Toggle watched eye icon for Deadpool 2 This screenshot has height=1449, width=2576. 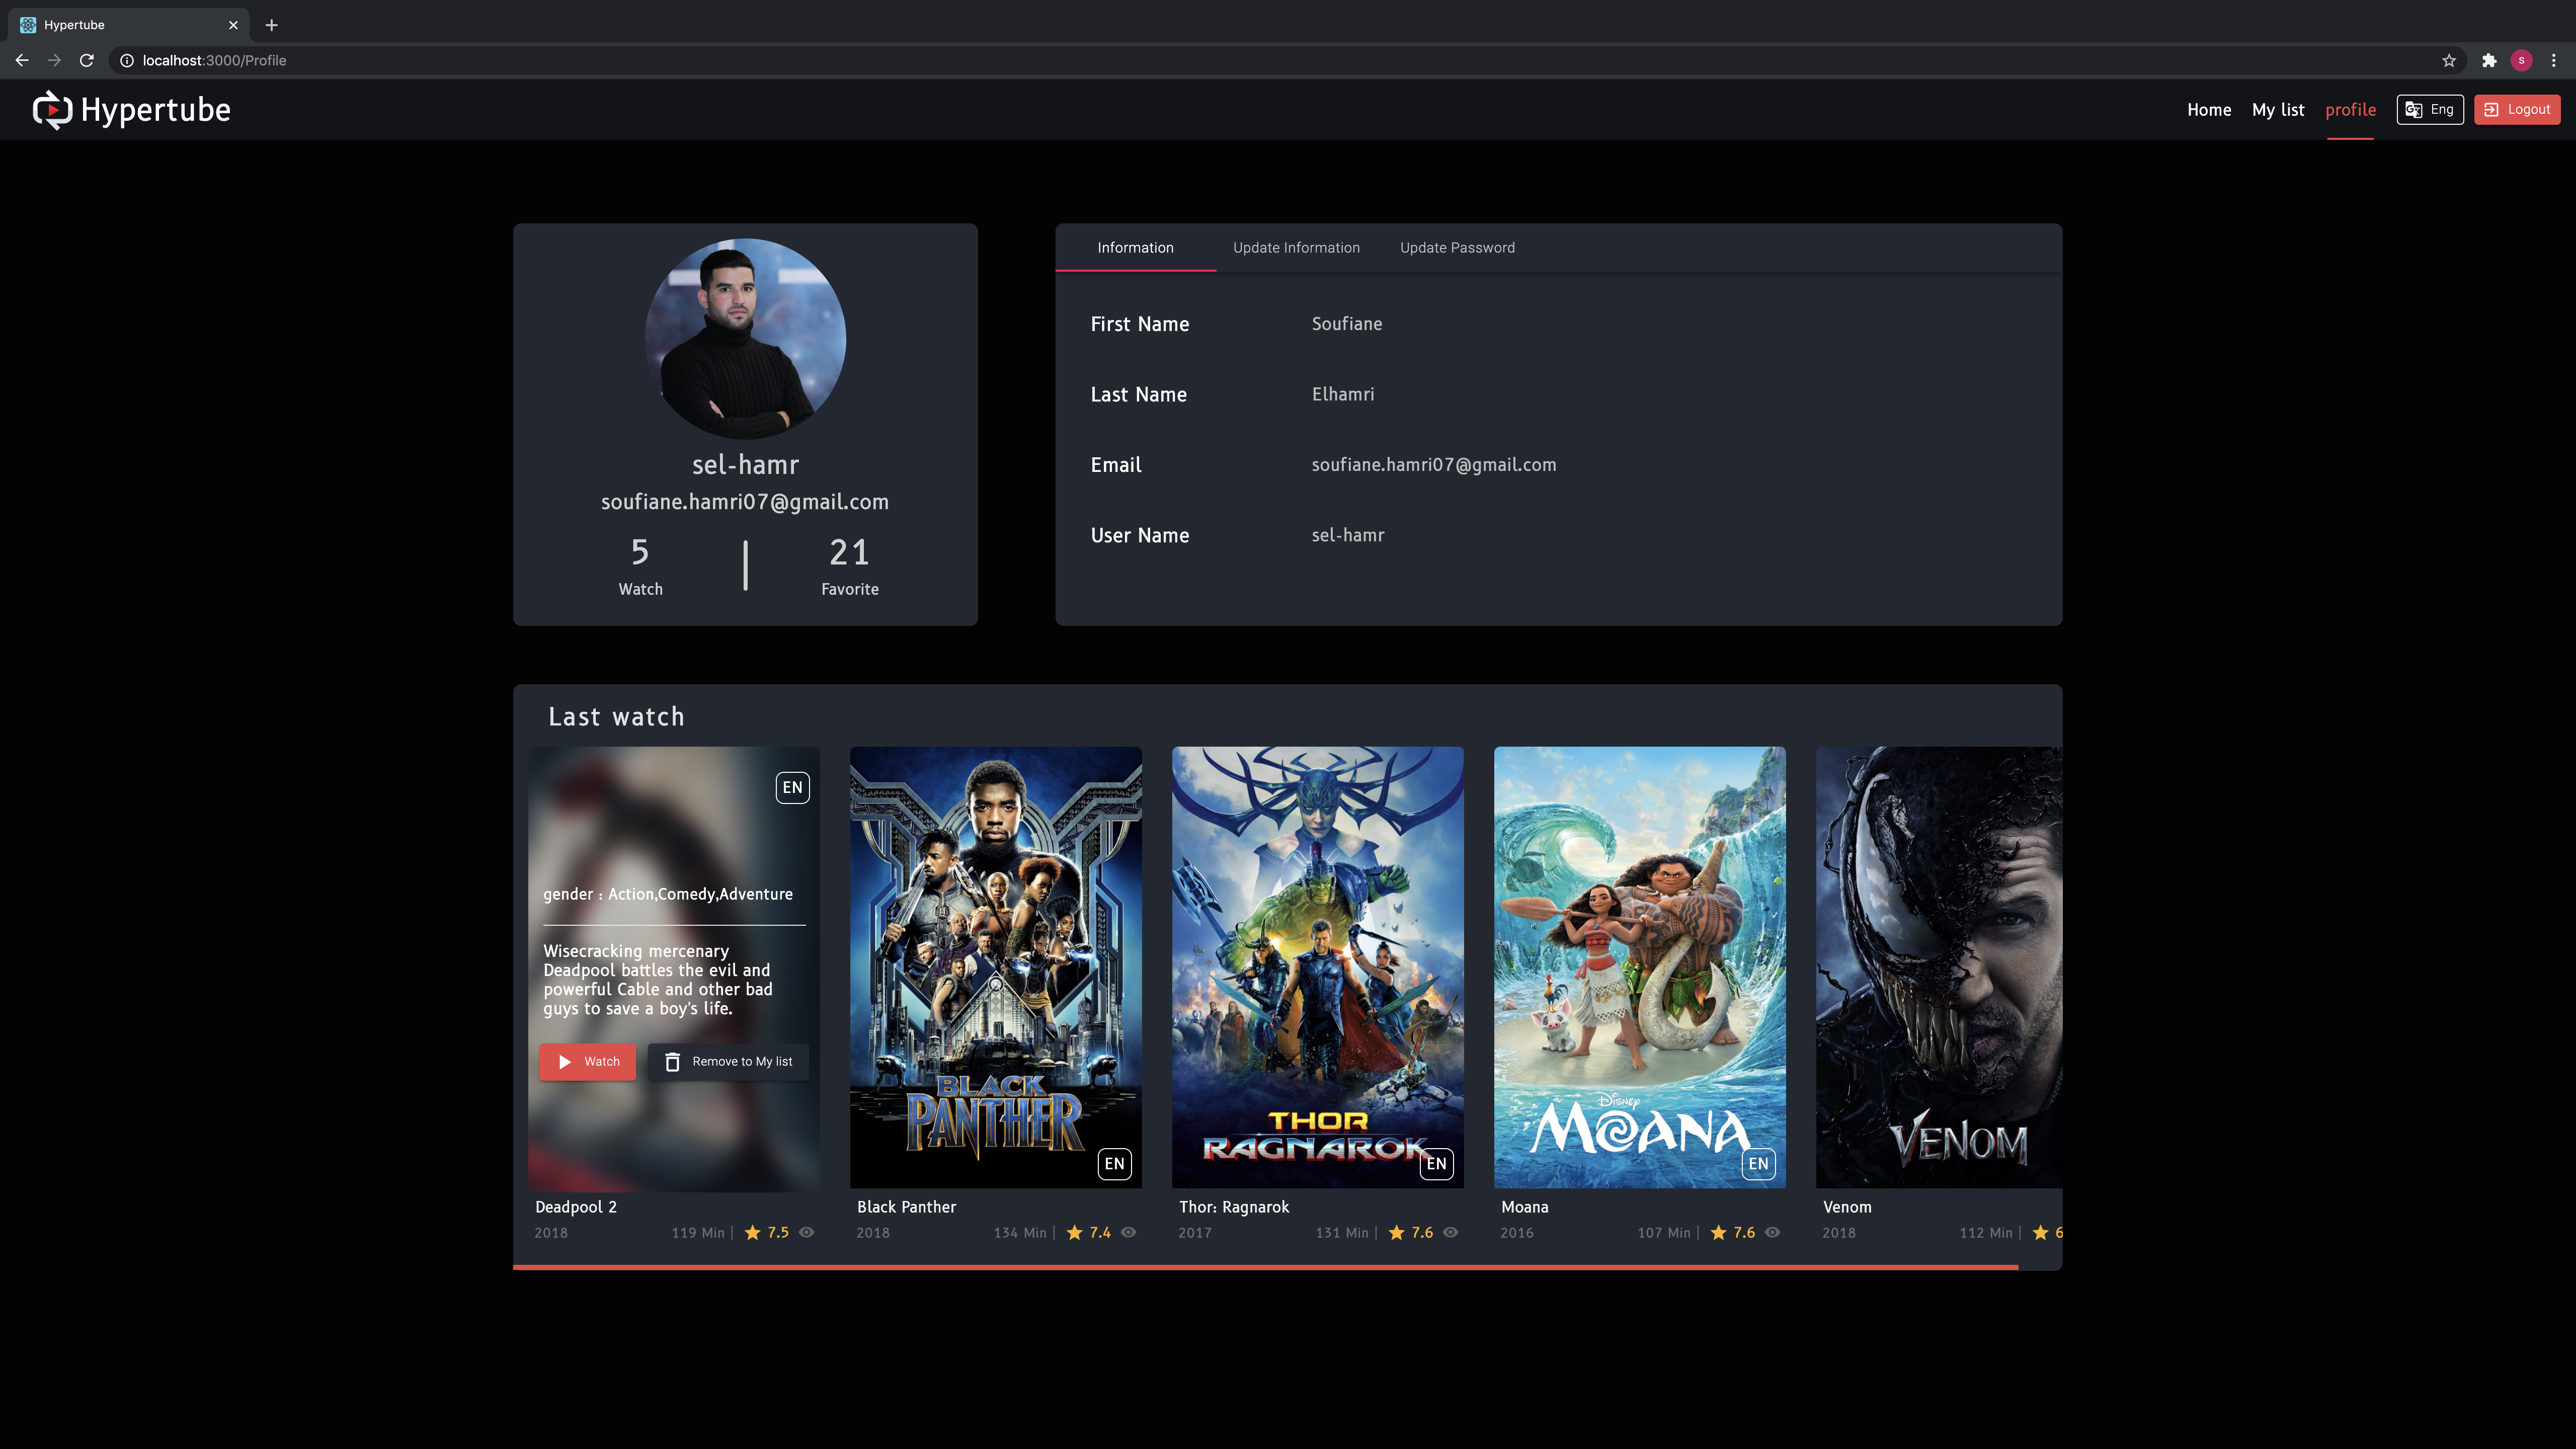[x=806, y=1232]
